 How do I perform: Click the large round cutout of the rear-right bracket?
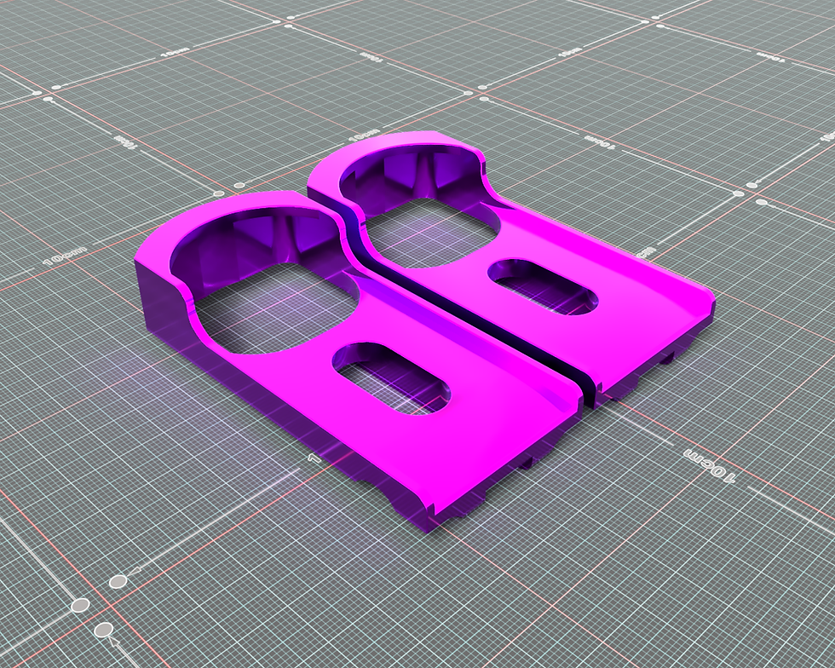pos(419,209)
